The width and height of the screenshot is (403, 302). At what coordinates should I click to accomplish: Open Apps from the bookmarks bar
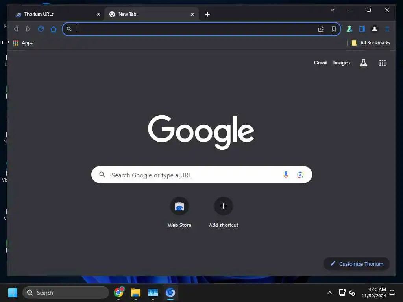(23, 43)
